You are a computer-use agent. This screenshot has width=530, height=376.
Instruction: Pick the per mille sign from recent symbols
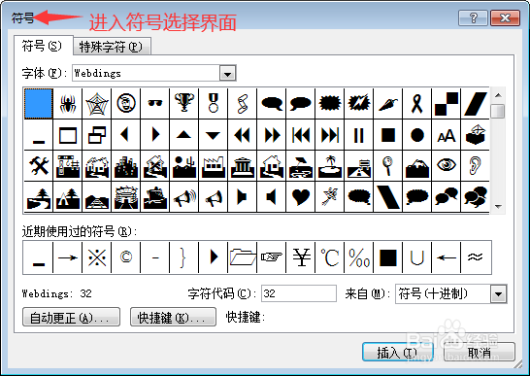coord(358,257)
